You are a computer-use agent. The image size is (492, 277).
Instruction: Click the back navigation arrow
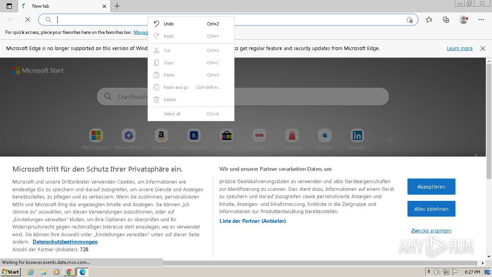[x=11, y=20]
